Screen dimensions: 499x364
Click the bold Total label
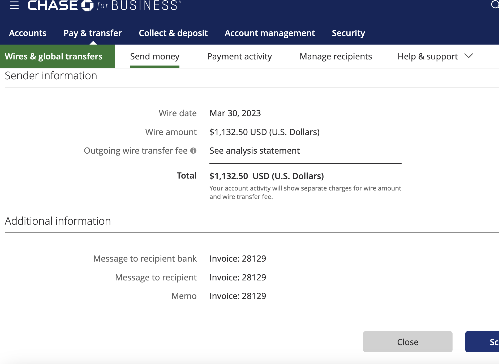tap(187, 176)
